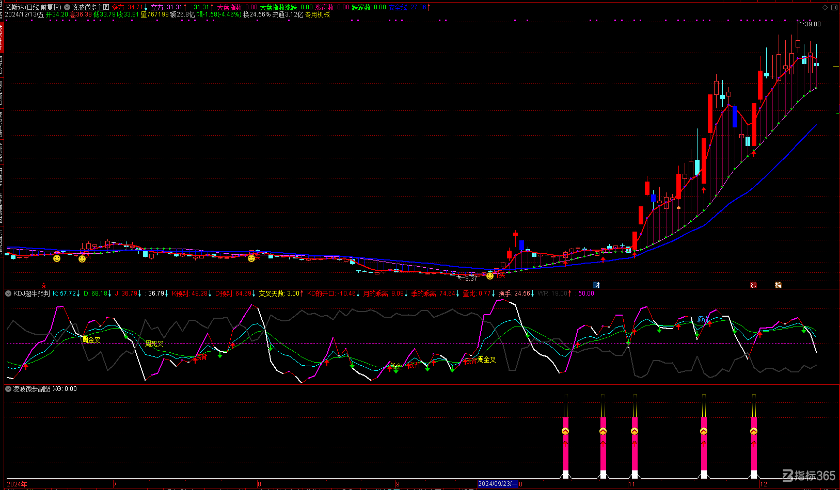Image resolution: width=840 pixels, height=490 pixels.
Task: Click the 榜 marker below the main chart
Action: pos(778,285)
